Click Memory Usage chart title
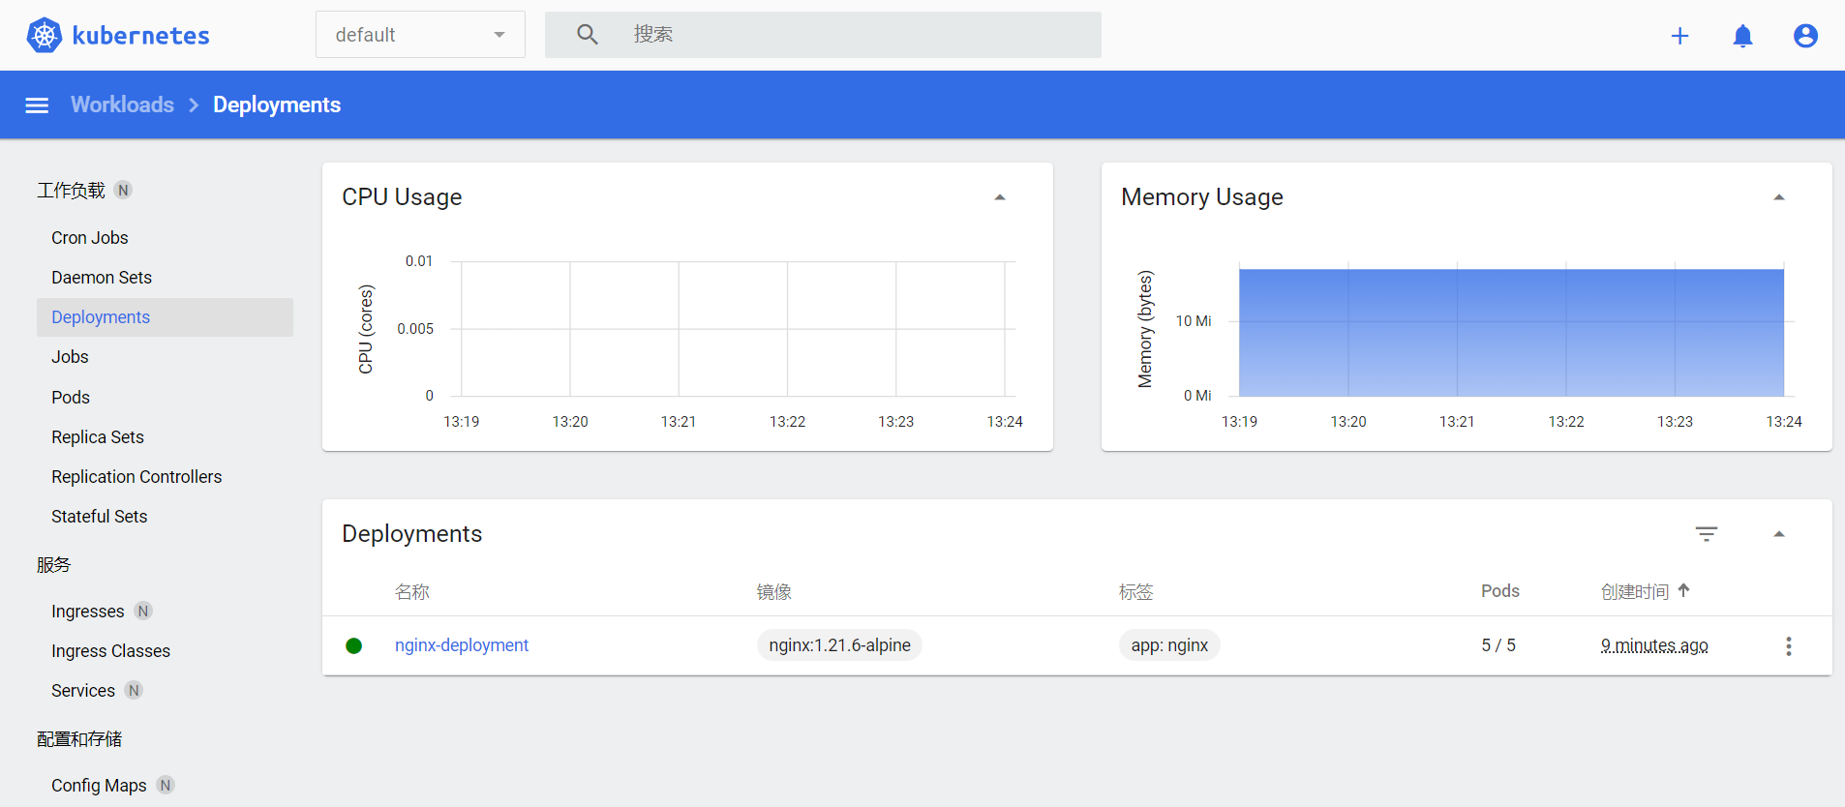 coord(1202,197)
